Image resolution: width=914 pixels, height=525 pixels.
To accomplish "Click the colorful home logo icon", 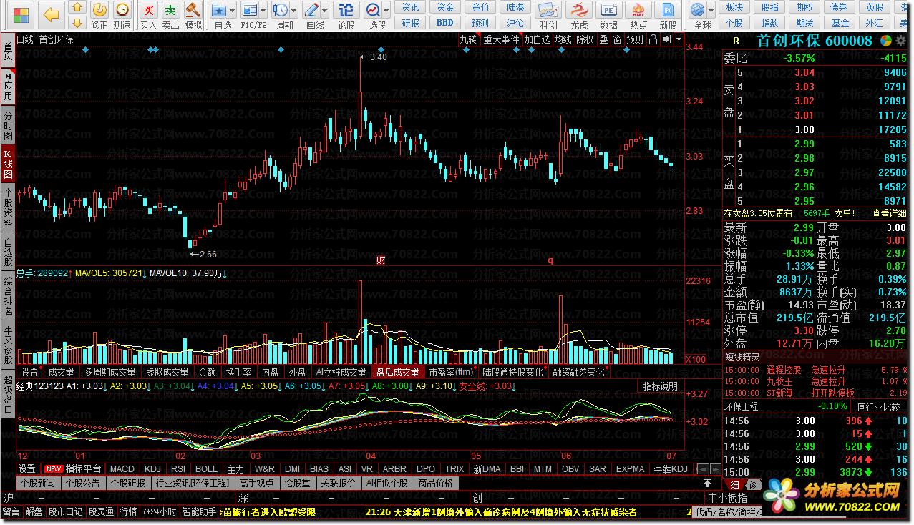I will pos(21,14).
